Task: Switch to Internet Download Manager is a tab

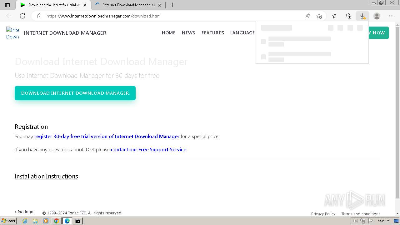Action: 128,5
